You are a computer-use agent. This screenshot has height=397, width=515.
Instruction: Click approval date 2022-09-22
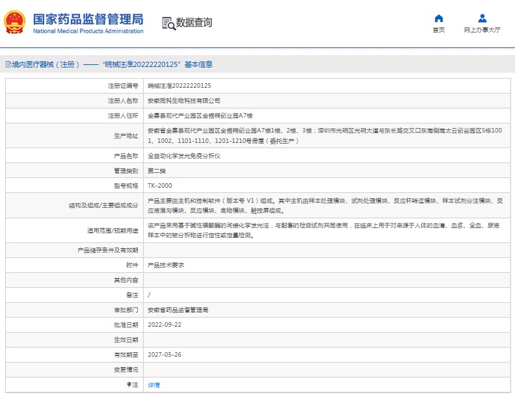click(165, 325)
